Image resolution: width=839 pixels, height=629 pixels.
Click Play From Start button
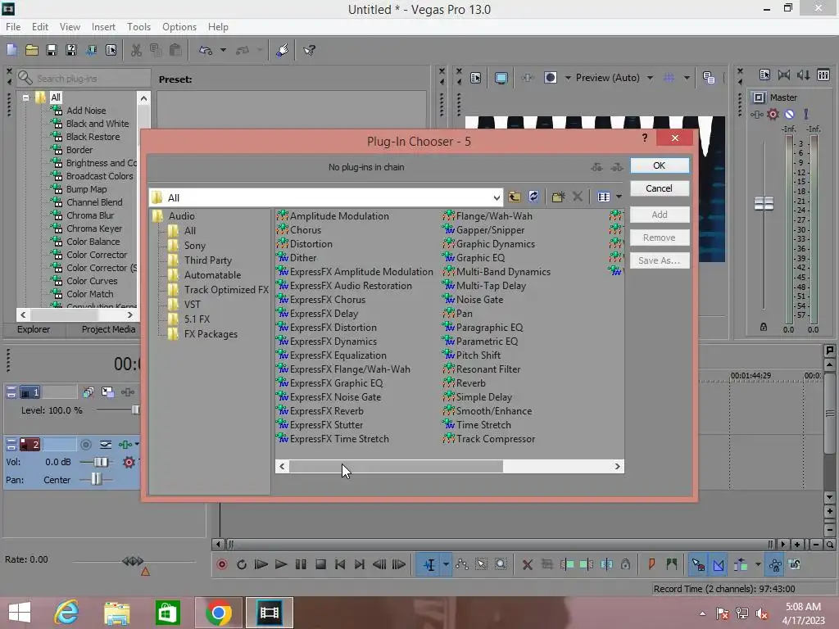point(261,564)
